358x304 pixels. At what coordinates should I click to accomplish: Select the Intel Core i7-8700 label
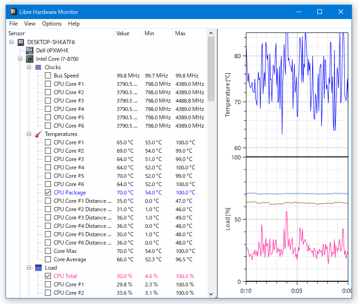[x=57, y=59]
